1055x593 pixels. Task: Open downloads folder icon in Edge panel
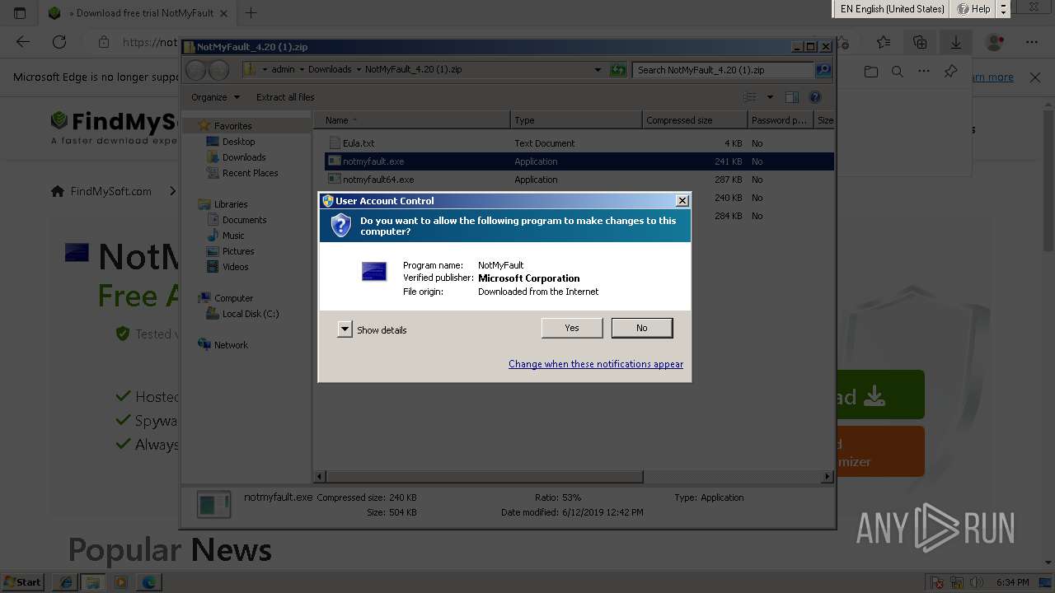(x=871, y=72)
